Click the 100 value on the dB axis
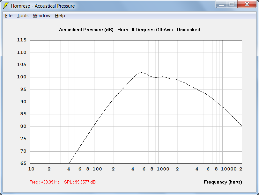 pyautogui.click(x=22, y=77)
